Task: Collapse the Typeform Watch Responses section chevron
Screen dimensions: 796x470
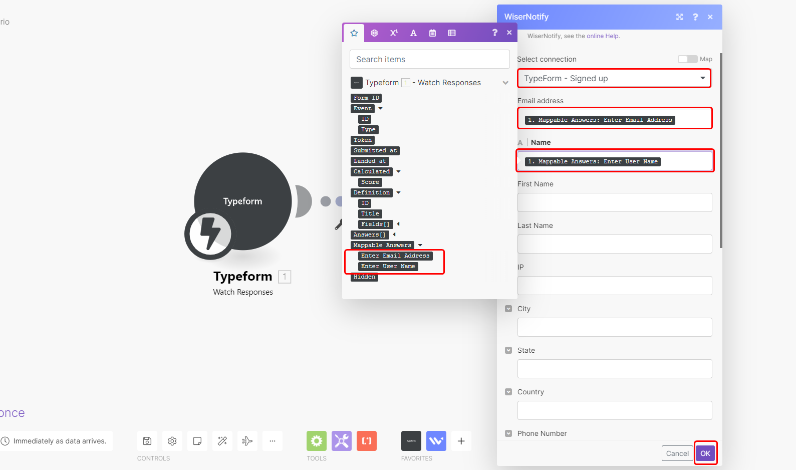Action: (505, 83)
